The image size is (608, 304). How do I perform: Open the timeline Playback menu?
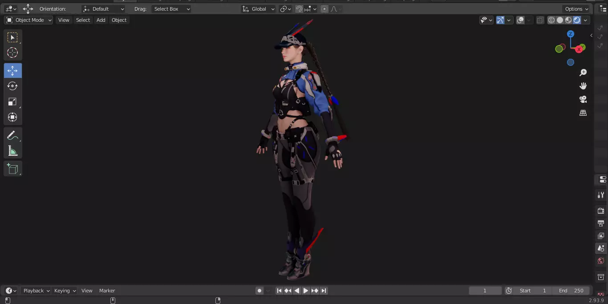(36, 291)
